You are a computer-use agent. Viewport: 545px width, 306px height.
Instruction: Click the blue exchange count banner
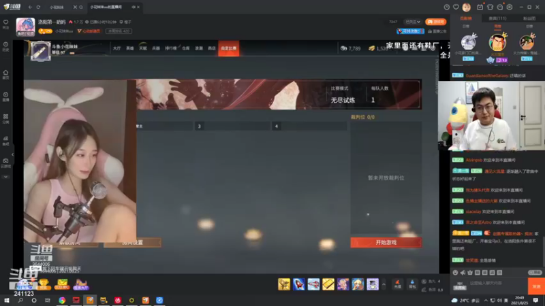click(411, 31)
